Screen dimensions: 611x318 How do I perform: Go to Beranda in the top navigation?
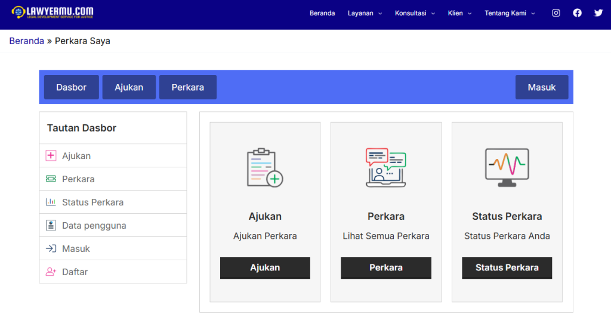(322, 13)
